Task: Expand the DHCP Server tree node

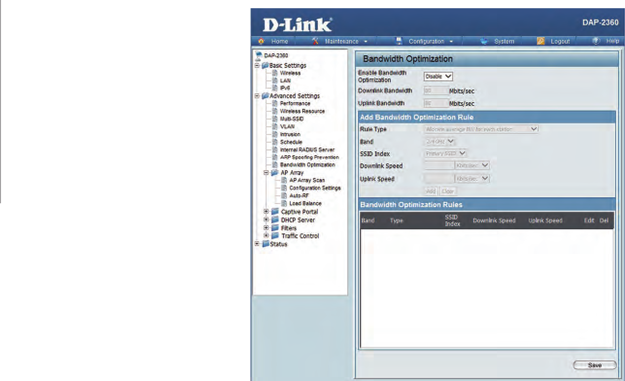Action: 266,220
